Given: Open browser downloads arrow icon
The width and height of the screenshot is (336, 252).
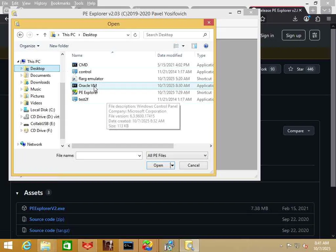Looking at the screenshot, I should tap(295, 19).
